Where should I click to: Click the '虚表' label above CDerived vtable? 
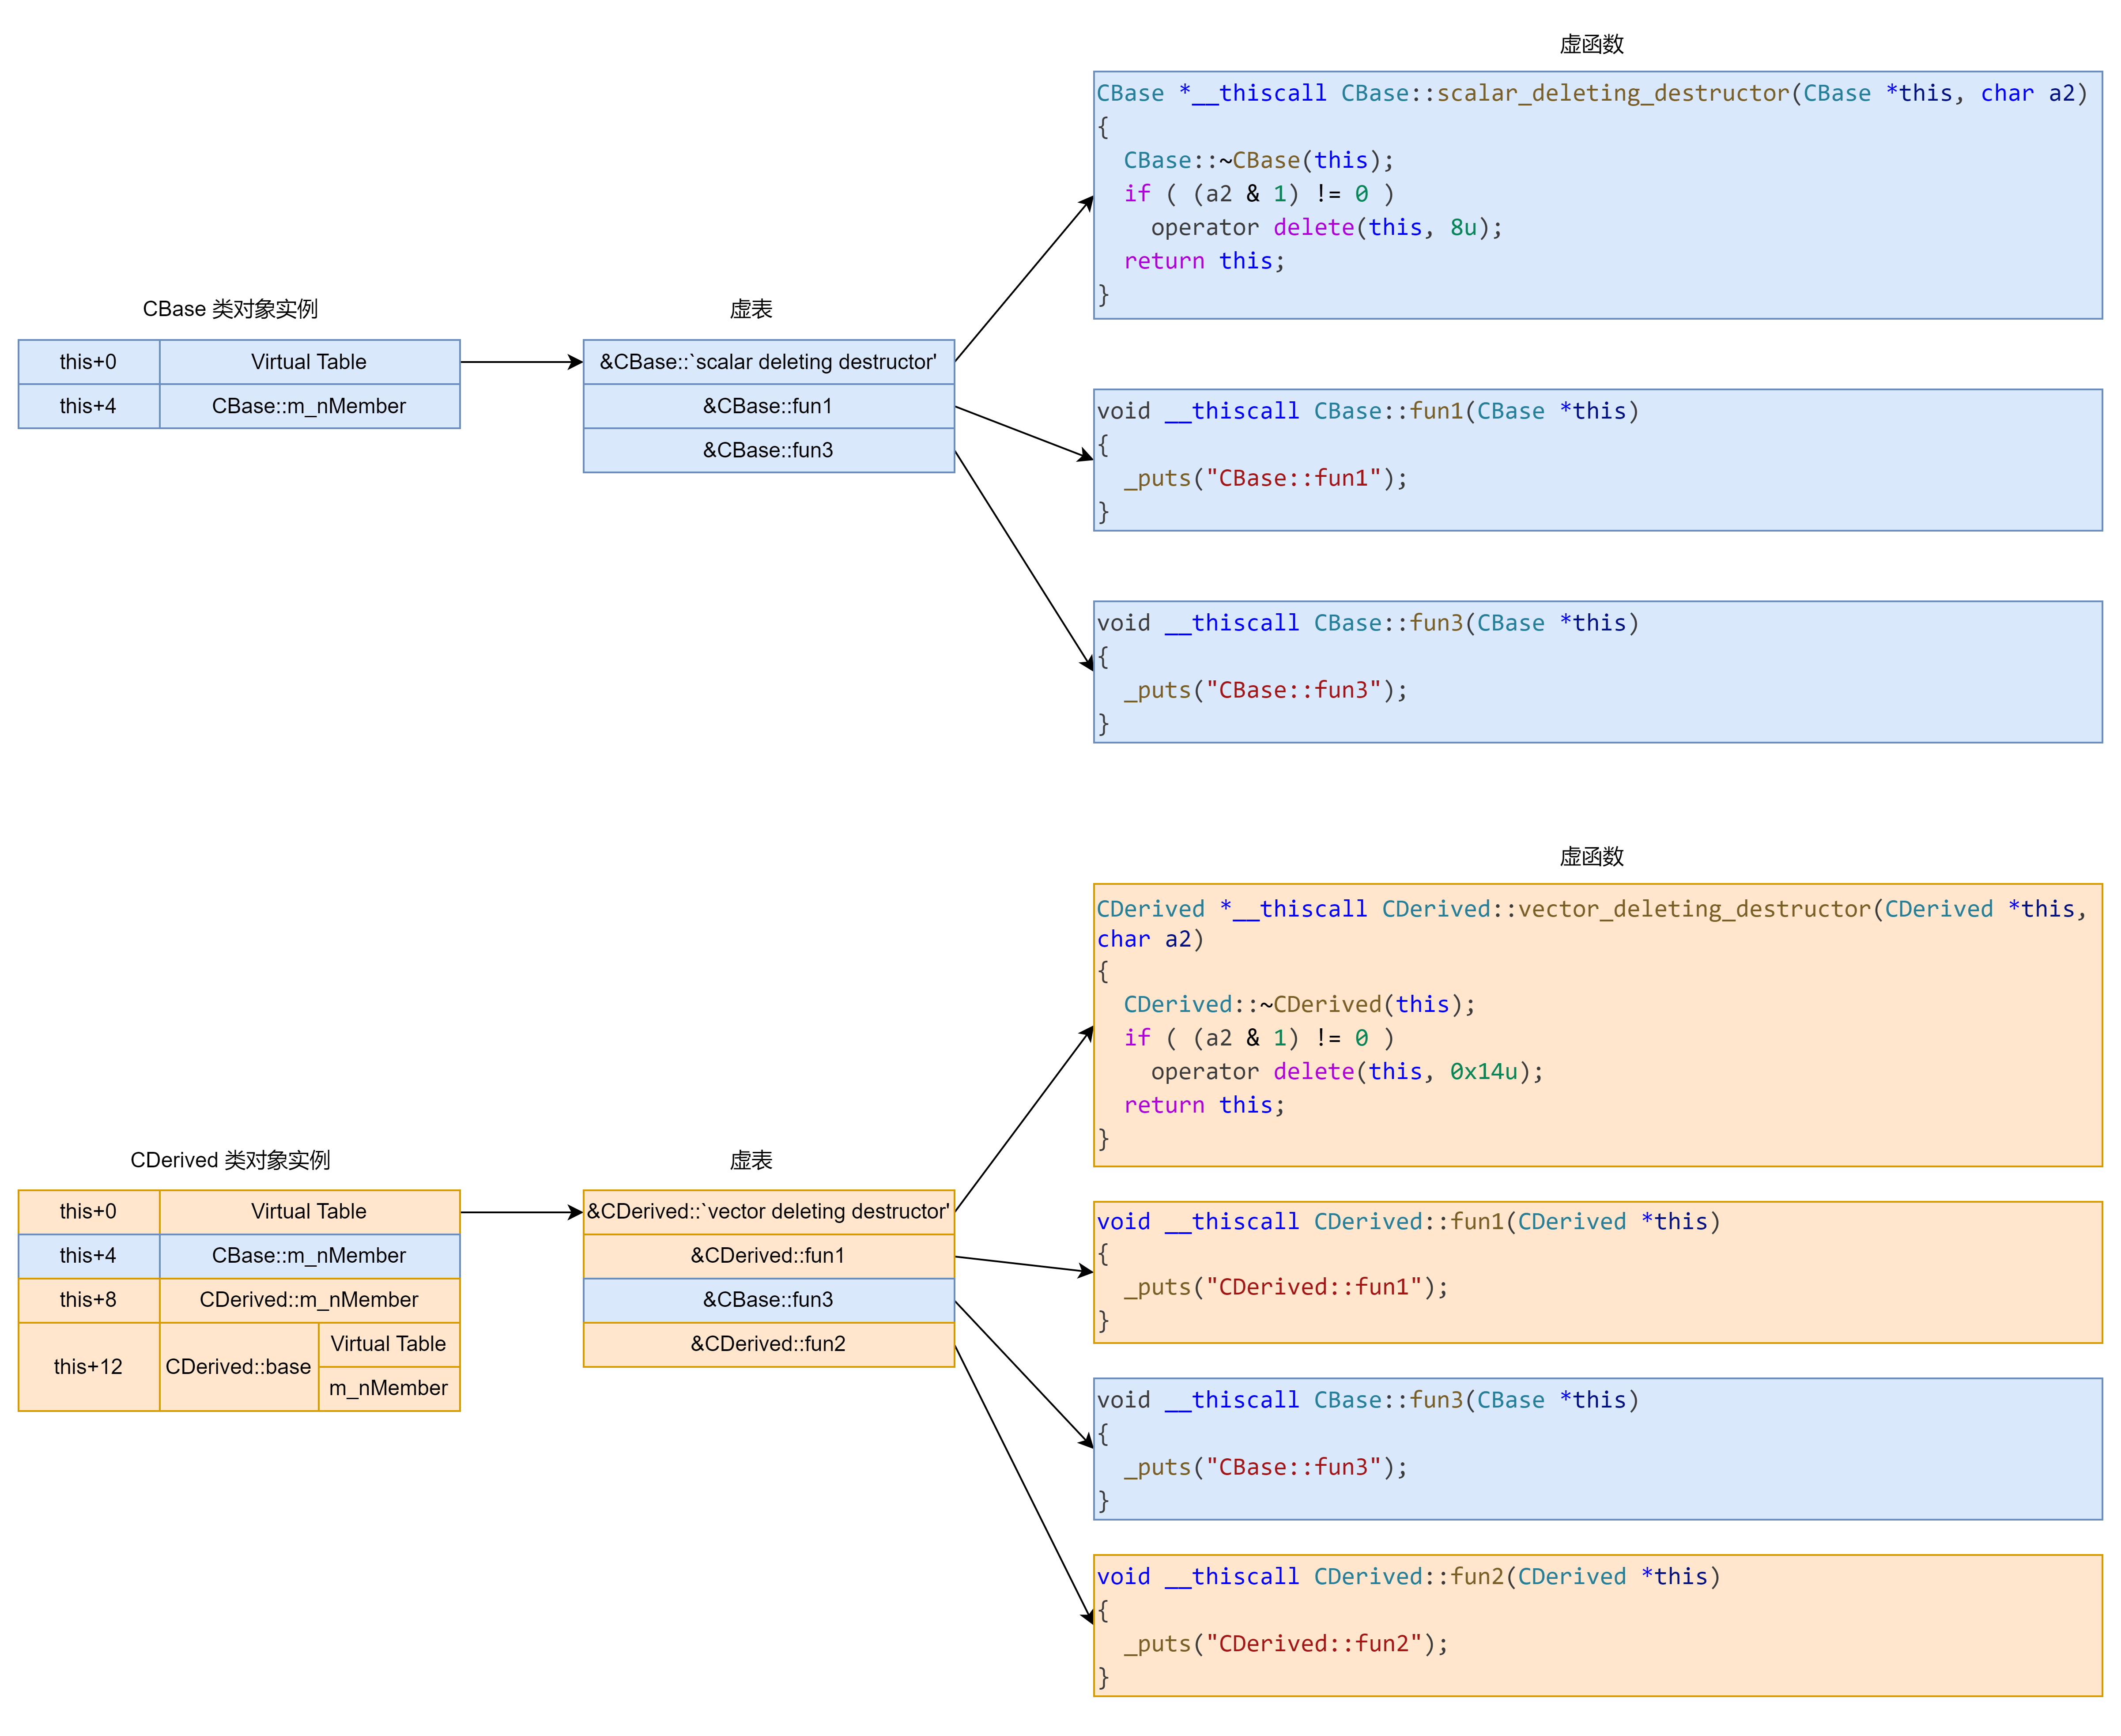click(x=751, y=1160)
